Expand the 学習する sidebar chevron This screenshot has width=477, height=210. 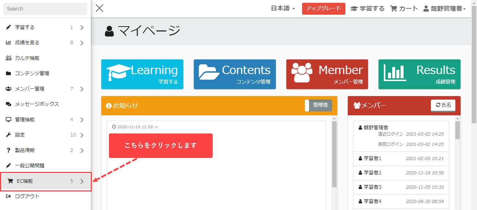click(82, 28)
